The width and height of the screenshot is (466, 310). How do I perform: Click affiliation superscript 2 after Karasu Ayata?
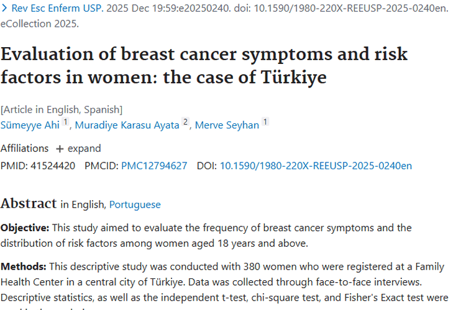pos(185,122)
